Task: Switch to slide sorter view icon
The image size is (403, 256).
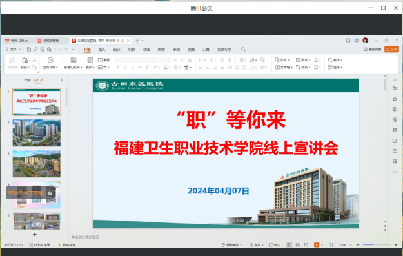Action: [298, 245]
